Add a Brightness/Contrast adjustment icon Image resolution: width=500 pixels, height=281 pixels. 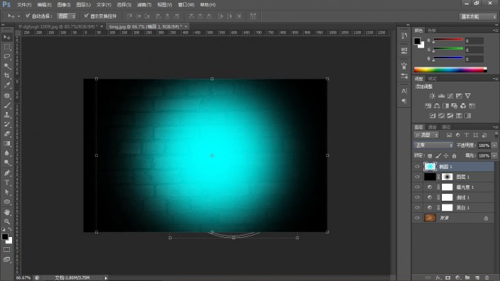[x=433, y=96]
